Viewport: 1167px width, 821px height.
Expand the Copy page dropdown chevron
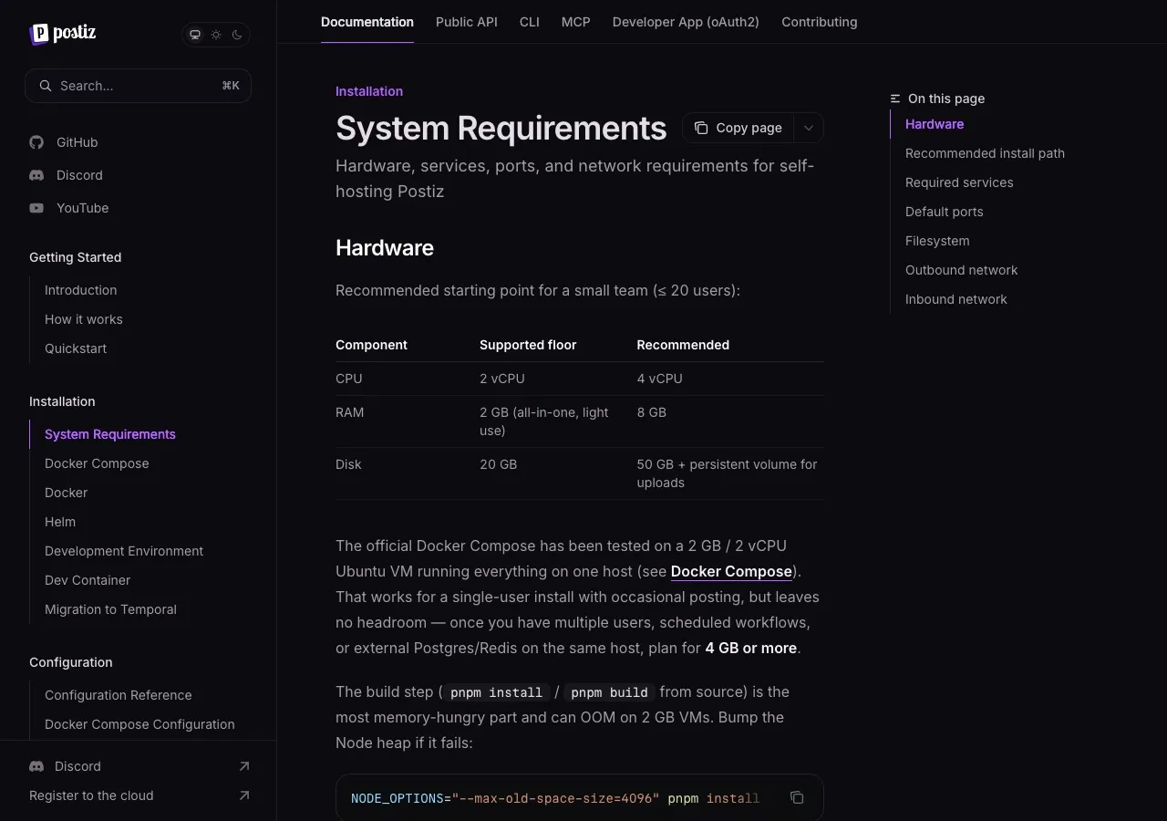point(809,128)
